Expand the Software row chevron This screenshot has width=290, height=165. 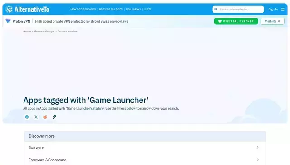point(258,147)
